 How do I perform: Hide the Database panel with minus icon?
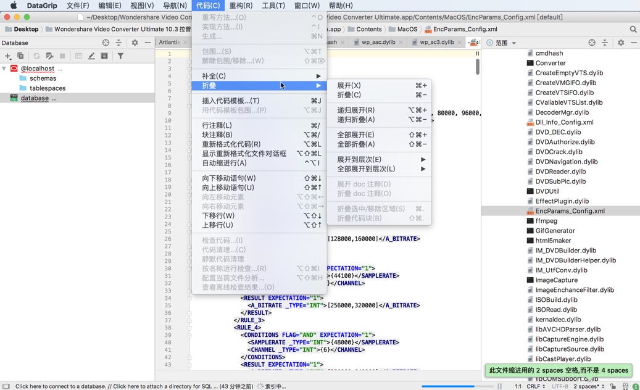point(148,43)
